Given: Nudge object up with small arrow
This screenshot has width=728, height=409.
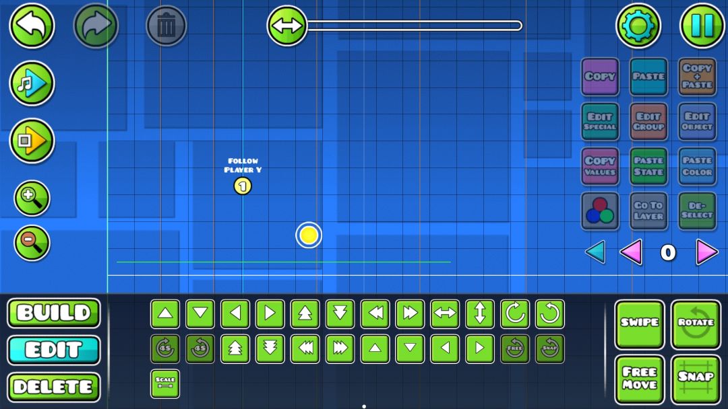Looking at the screenshot, I should tap(375, 348).
